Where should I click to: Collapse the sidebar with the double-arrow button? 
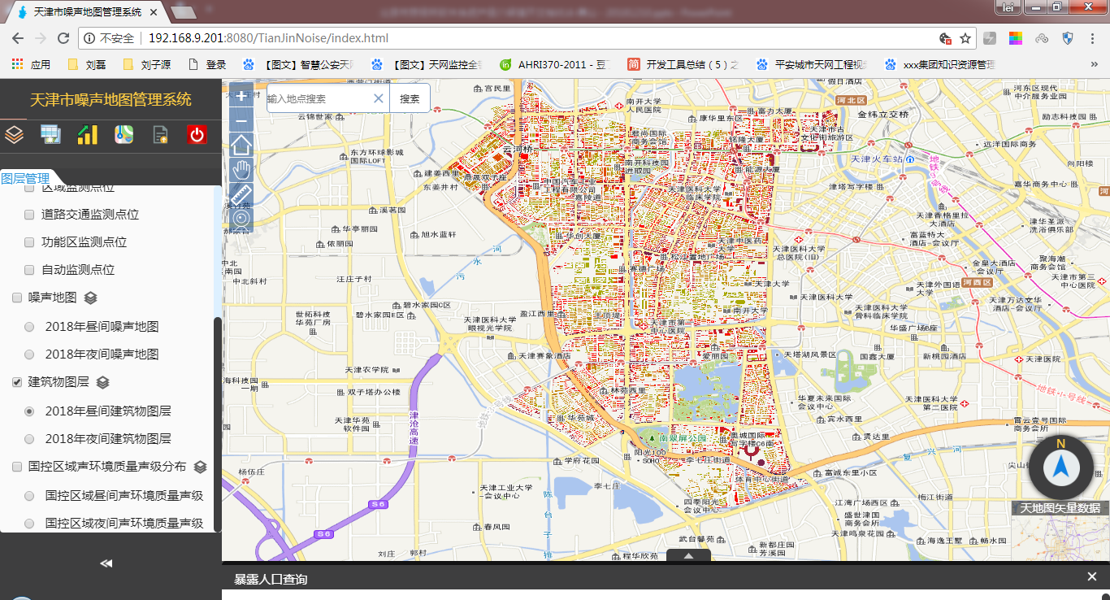click(x=105, y=562)
